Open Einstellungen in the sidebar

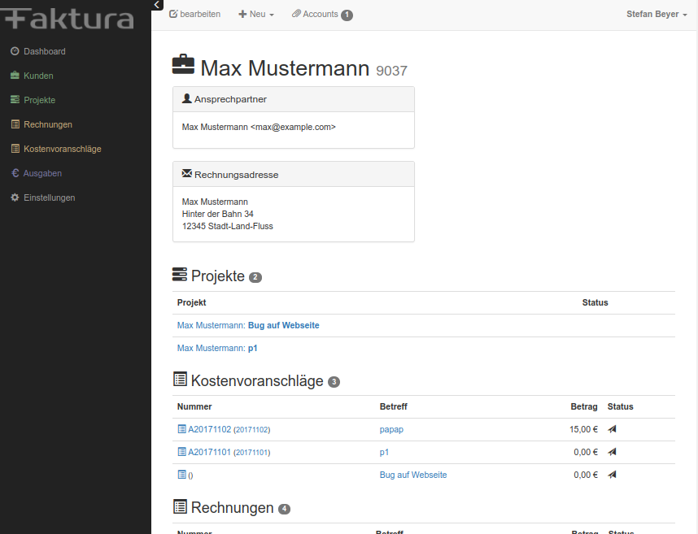(x=49, y=198)
